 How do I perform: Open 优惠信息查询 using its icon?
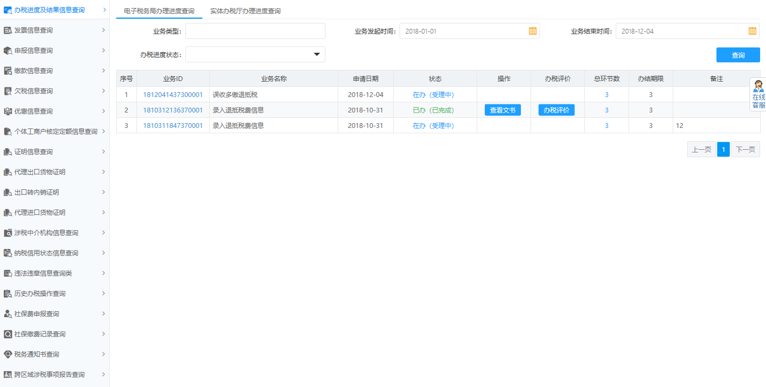click(x=8, y=111)
